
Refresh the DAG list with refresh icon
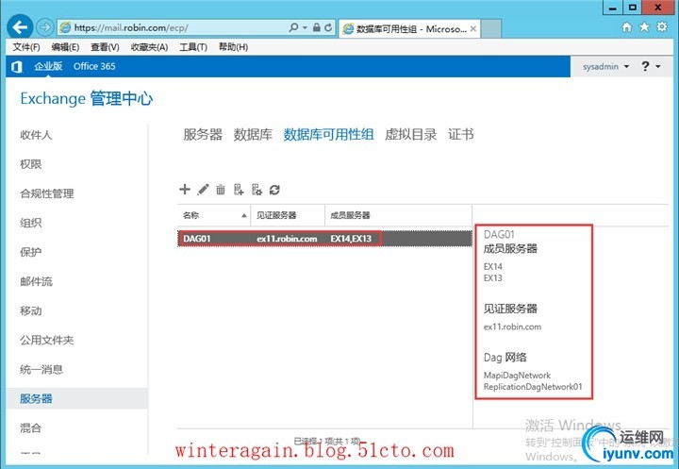click(x=274, y=190)
